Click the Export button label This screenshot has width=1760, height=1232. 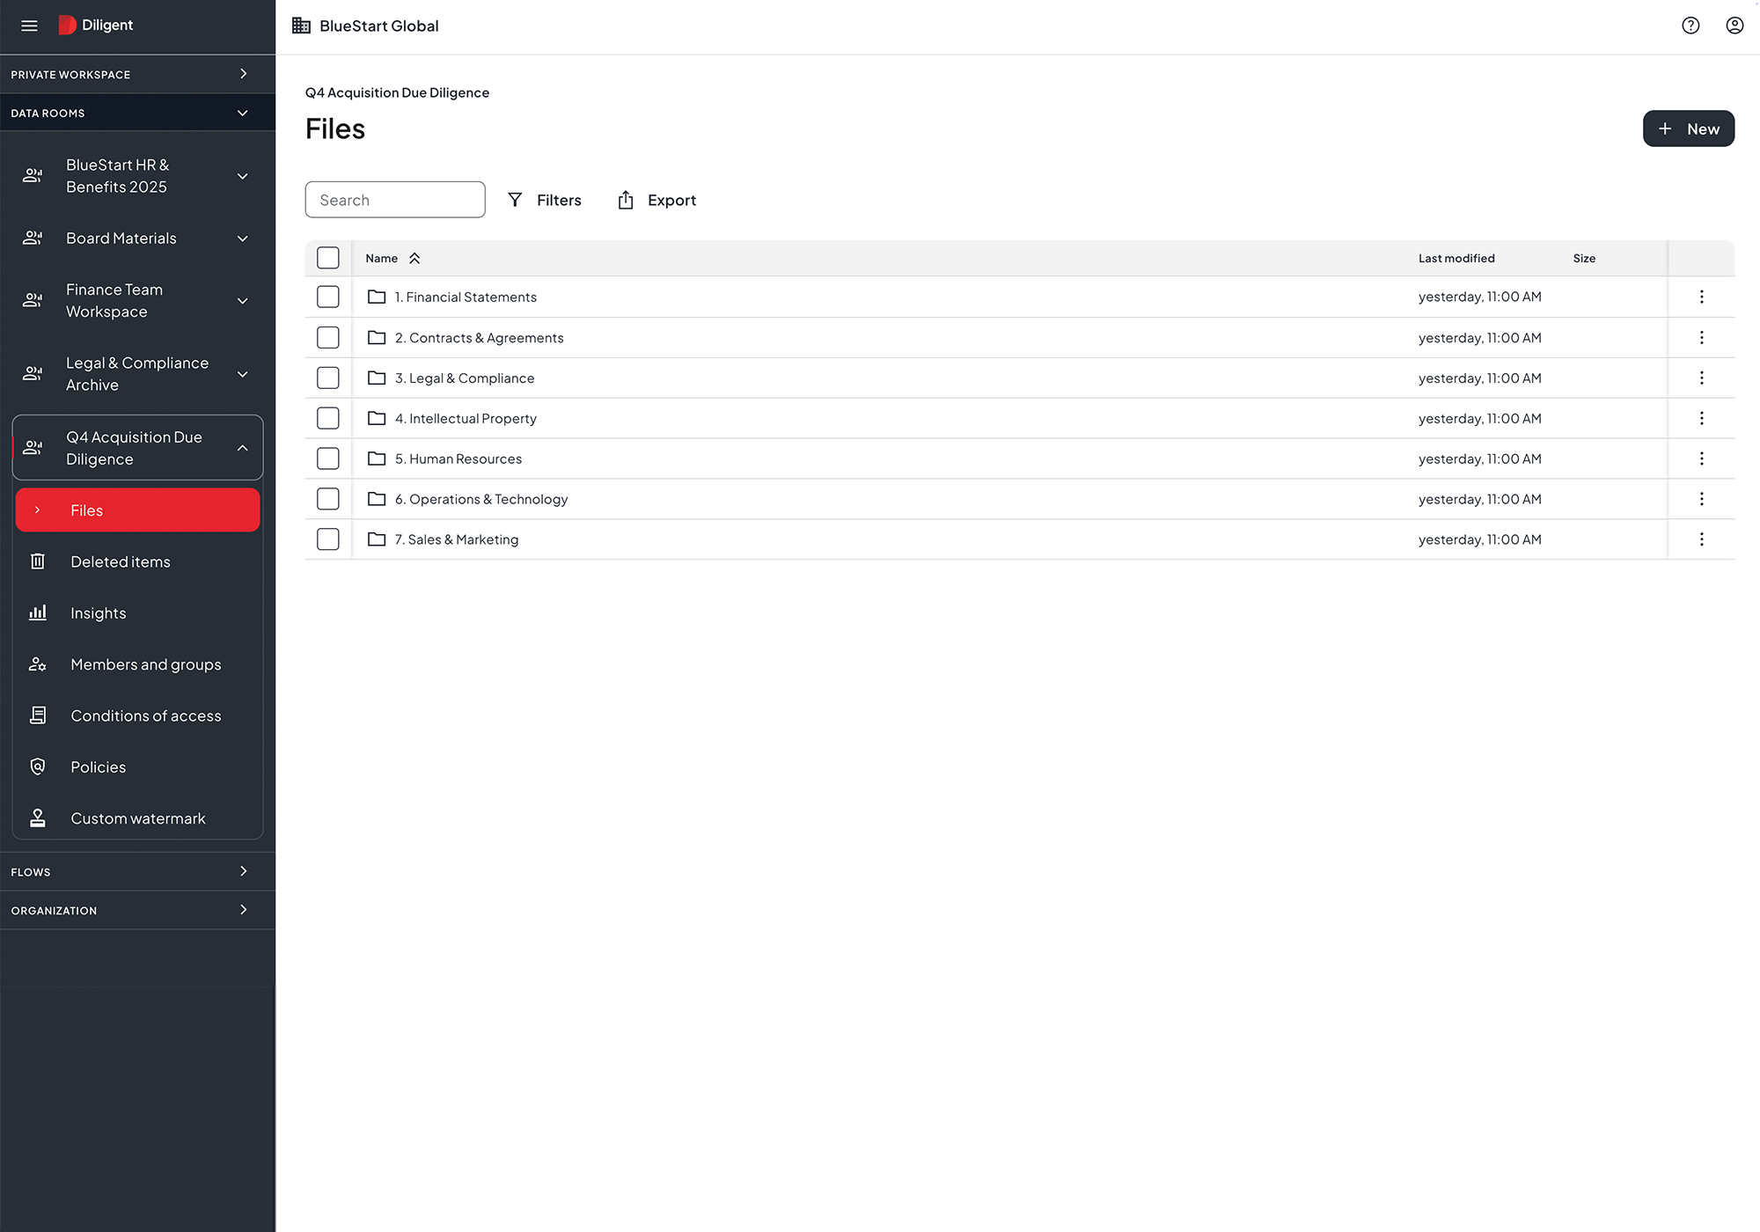click(671, 200)
